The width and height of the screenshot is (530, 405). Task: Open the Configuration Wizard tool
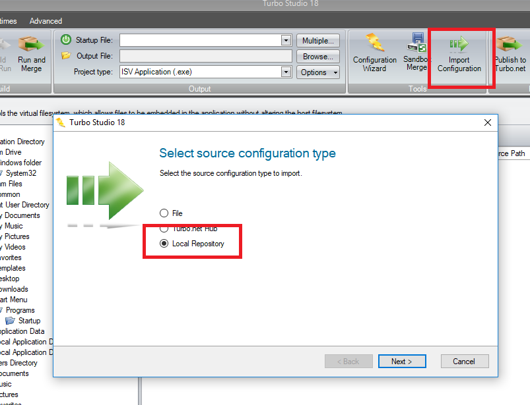click(374, 52)
